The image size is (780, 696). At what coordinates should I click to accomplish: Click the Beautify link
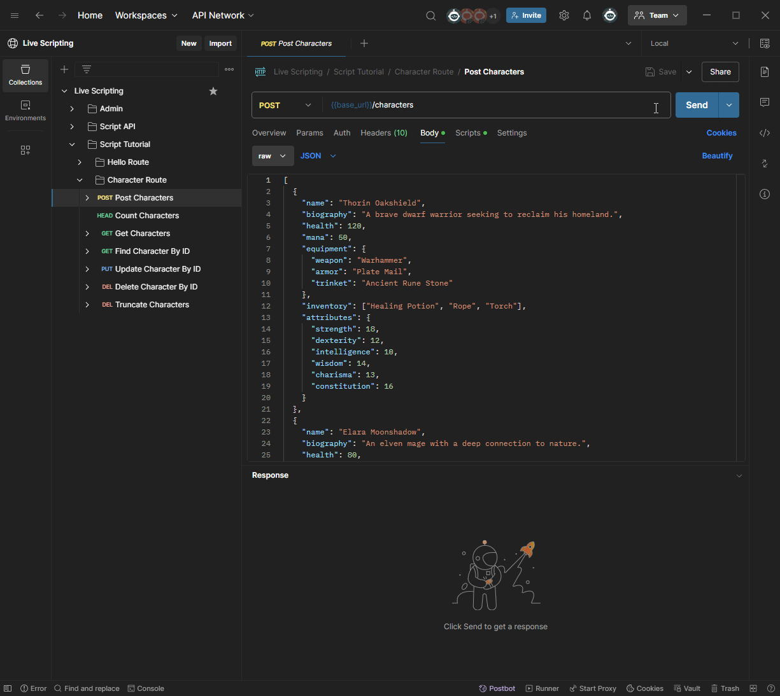click(x=717, y=156)
